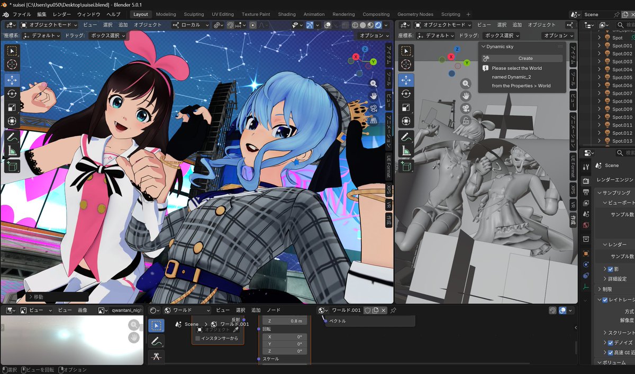Switch to wireframe viewport shading
Image resolution: width=635 pixels, height=374 pixels.
[355, 25]
